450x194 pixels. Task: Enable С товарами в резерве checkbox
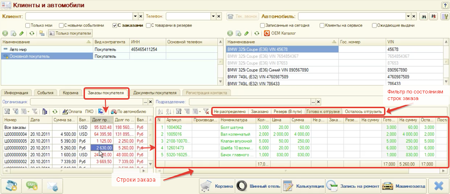tap(149, 25)
